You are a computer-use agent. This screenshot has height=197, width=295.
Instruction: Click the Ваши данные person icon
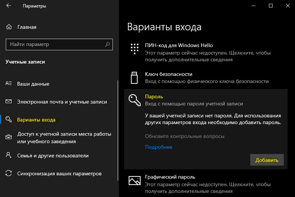[9, 83]
